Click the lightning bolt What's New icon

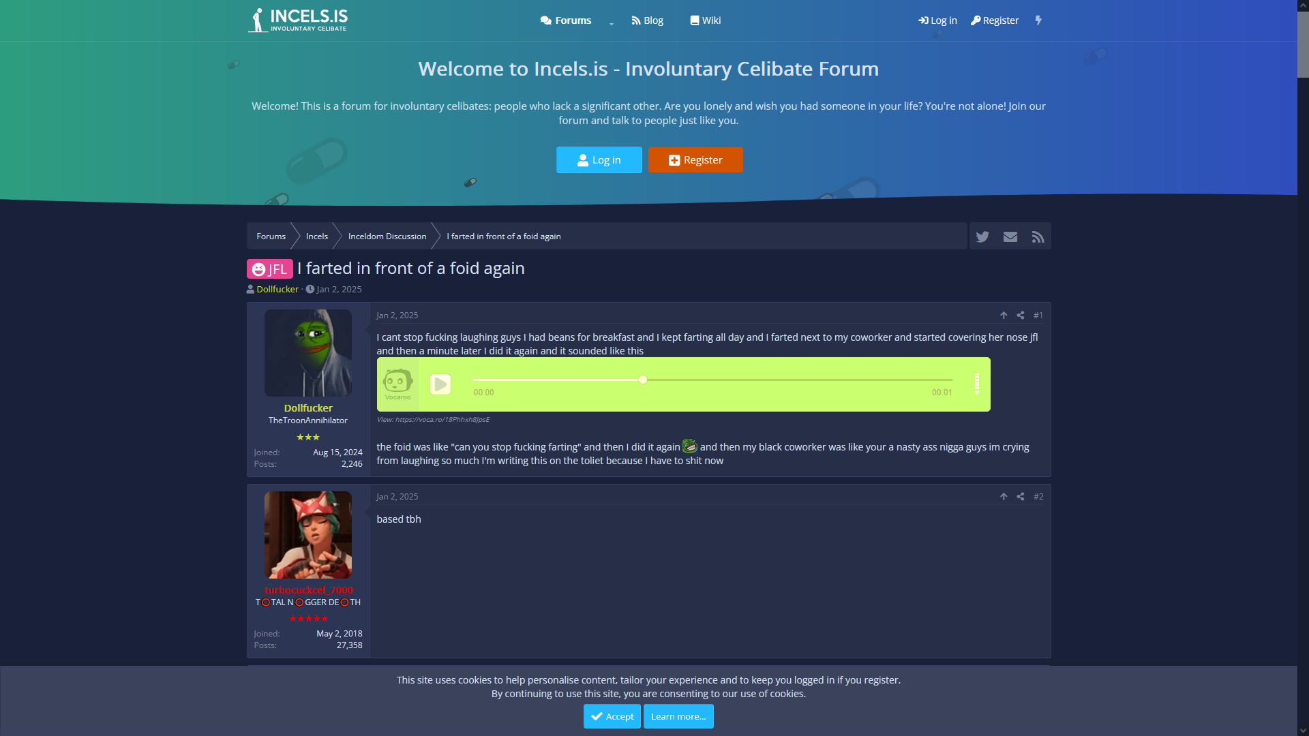[x=1038, y=20]
